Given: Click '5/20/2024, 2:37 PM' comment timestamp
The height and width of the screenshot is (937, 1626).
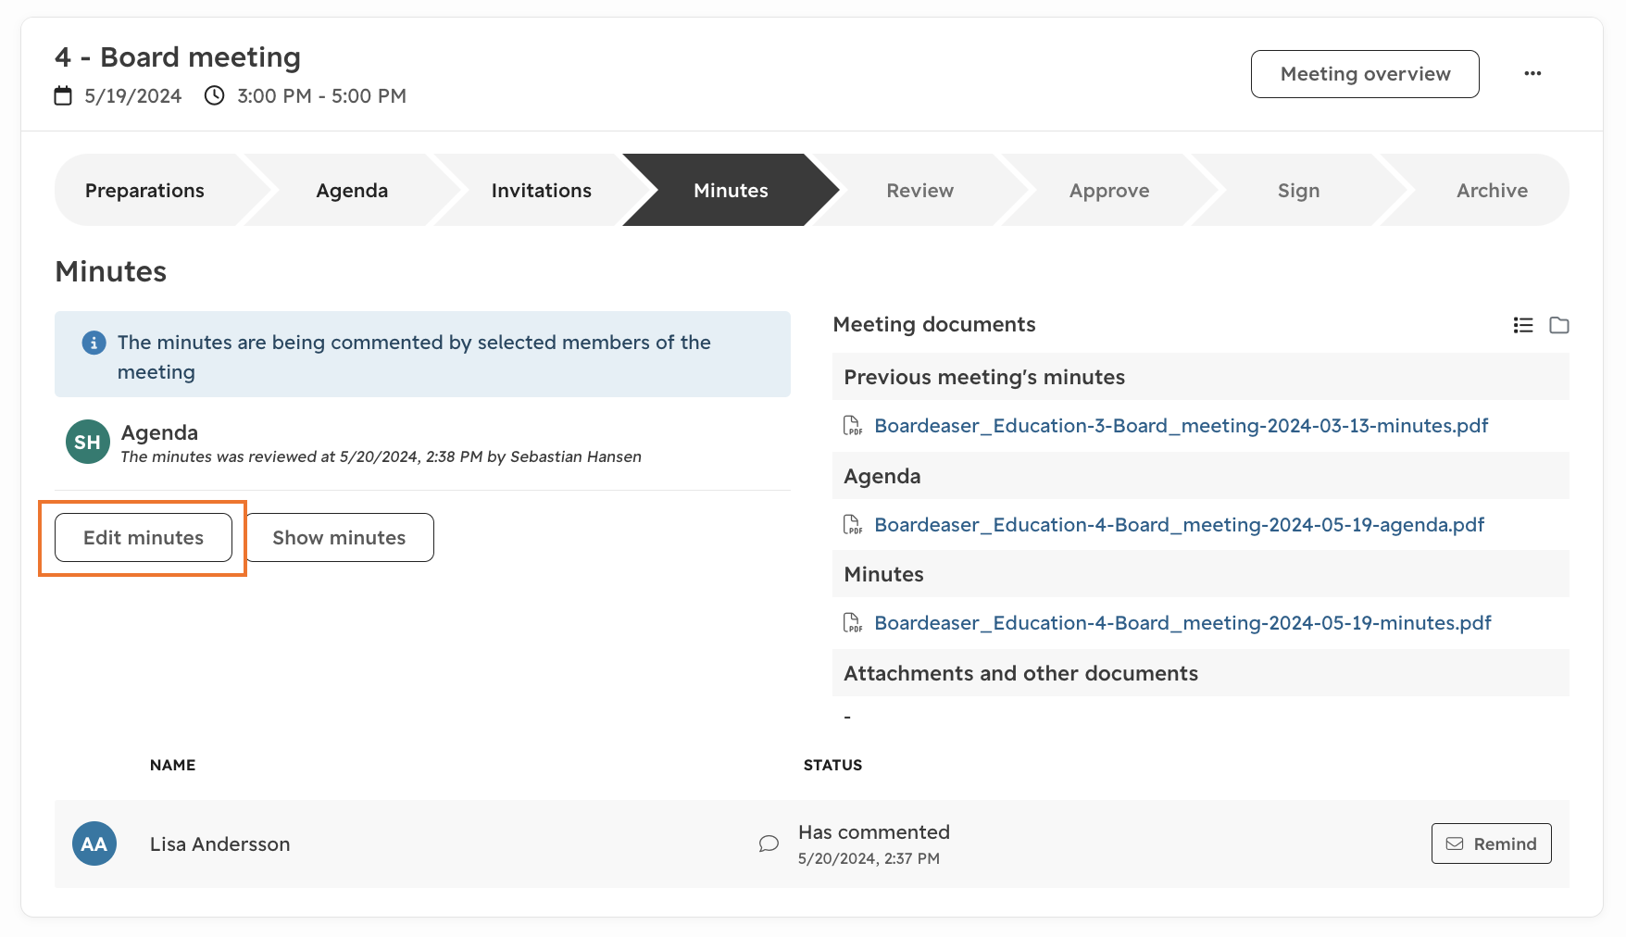Looking at the screenshot, I should [x=869, y=858].
